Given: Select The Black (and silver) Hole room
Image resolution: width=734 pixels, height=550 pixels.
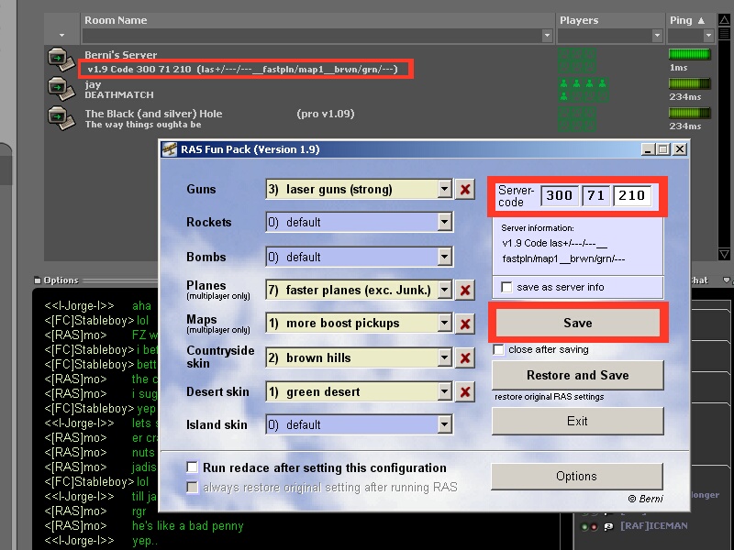Looking at the screenshot, I should [x=380, y=119].
